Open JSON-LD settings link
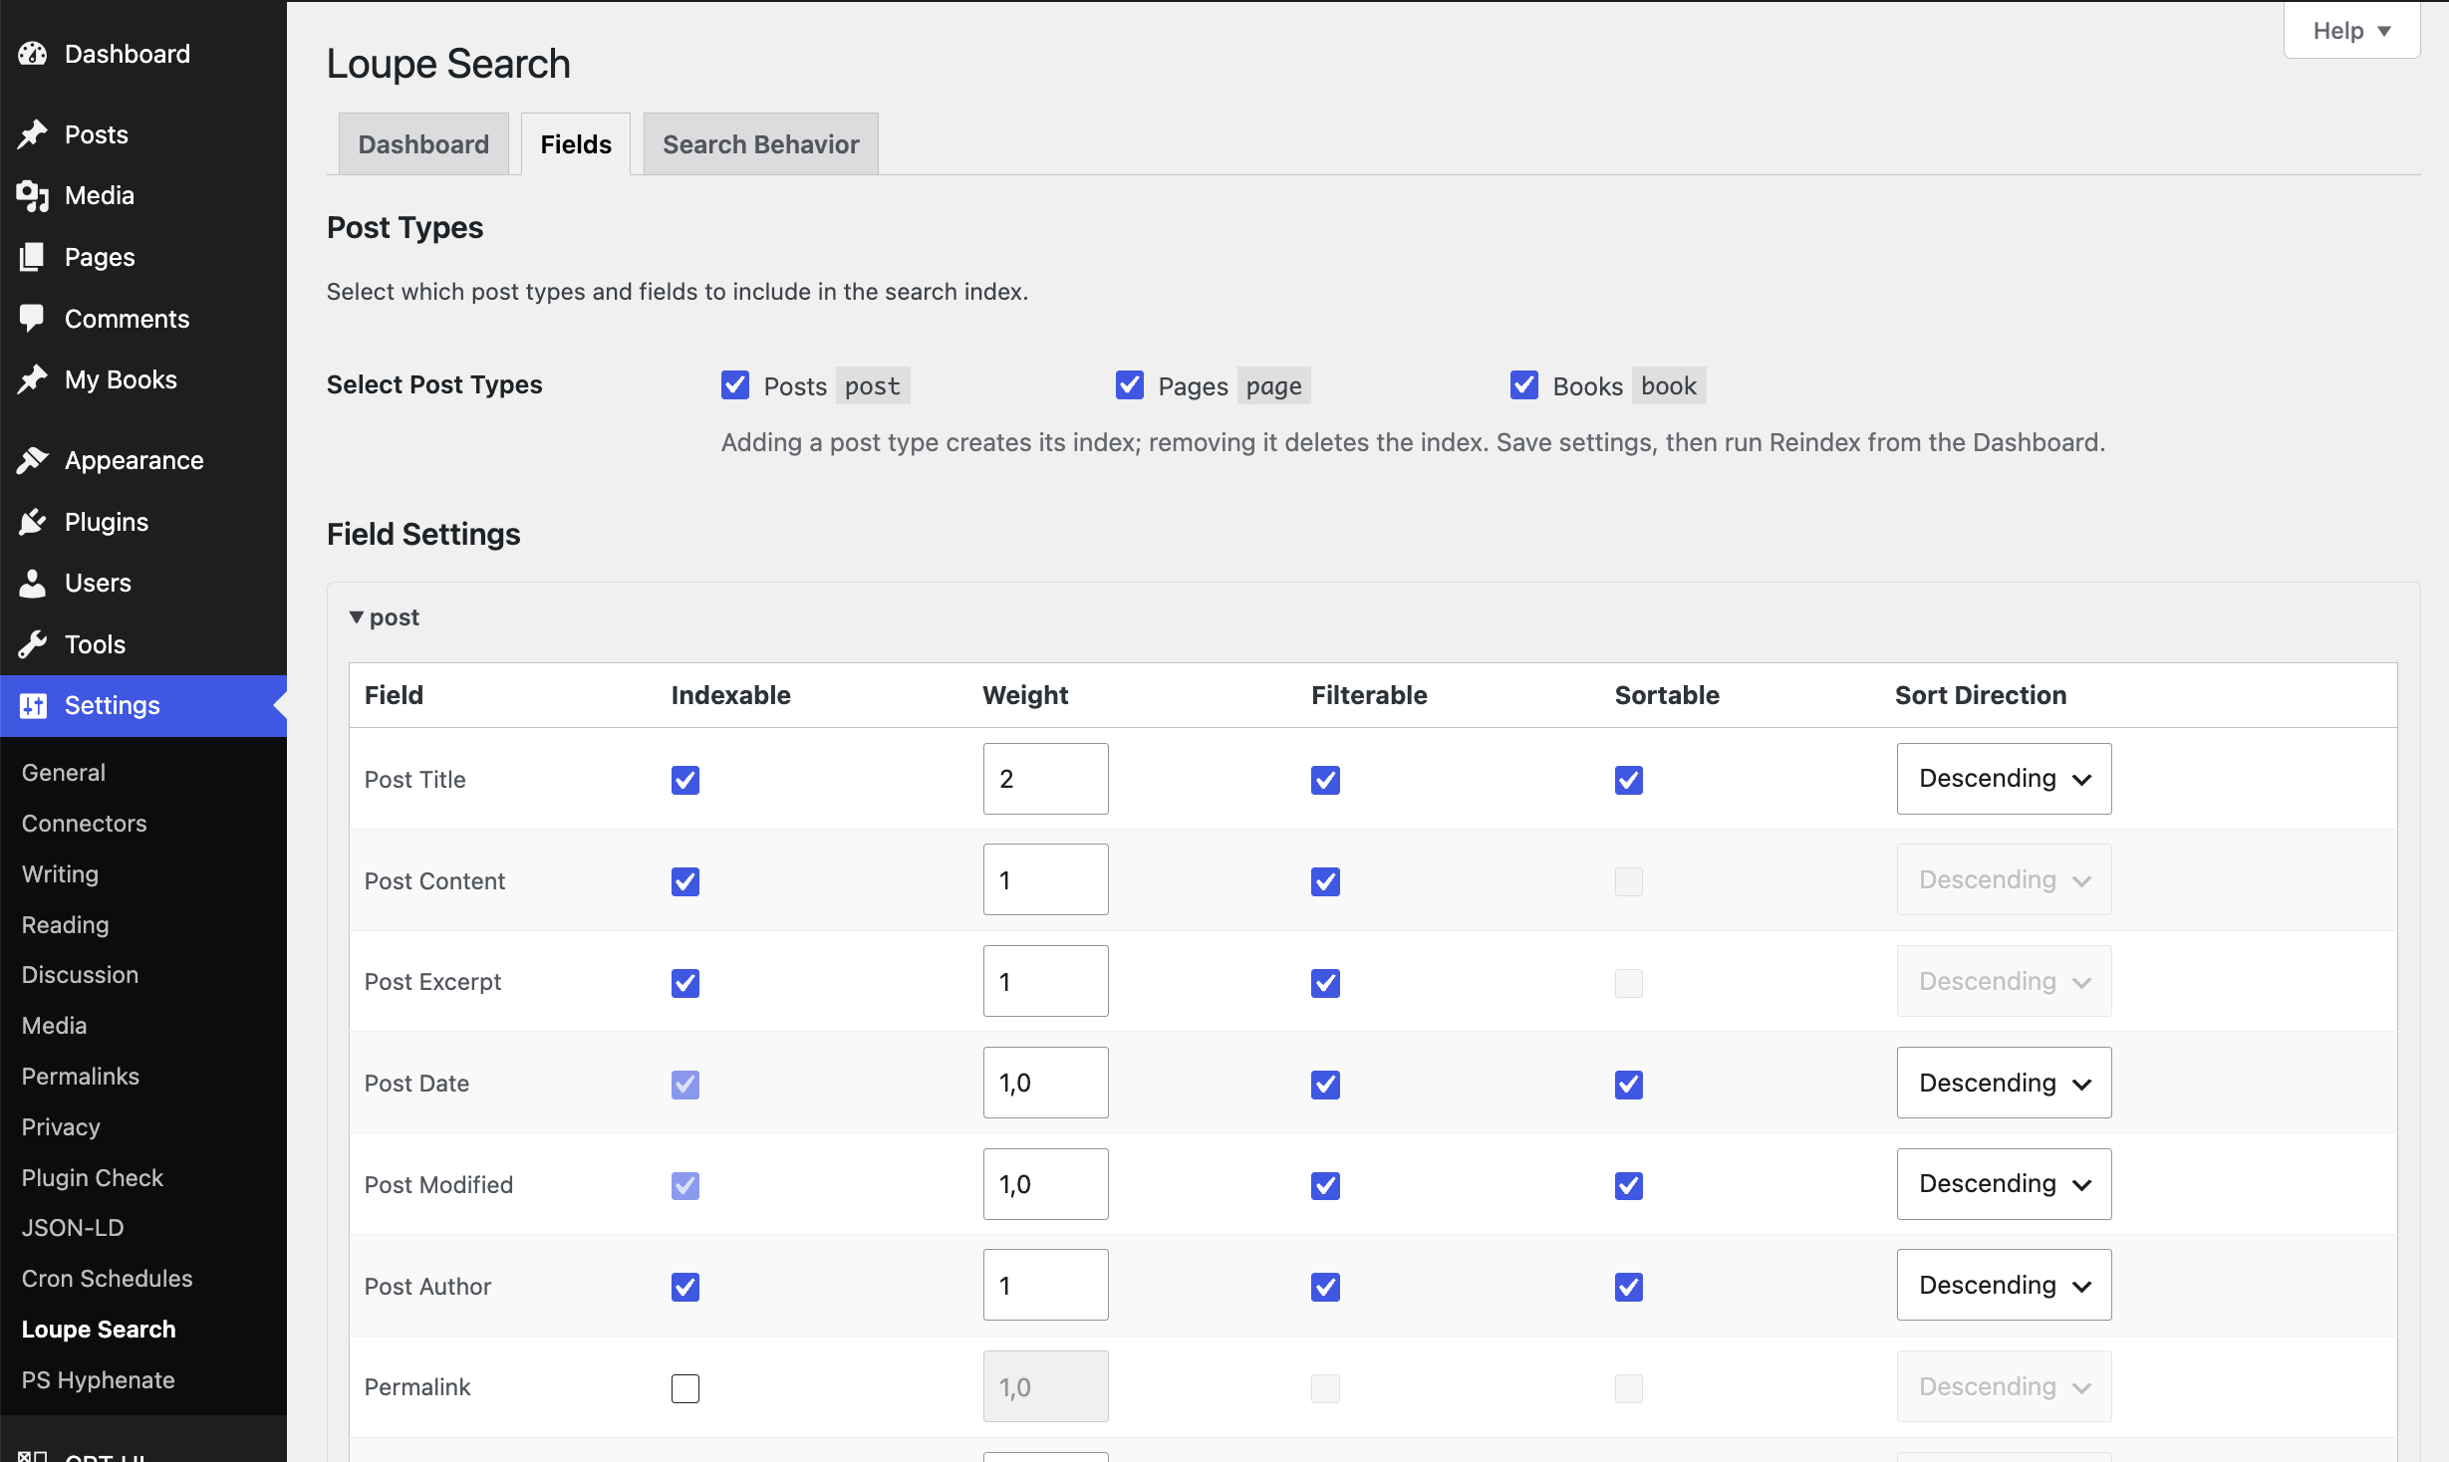Screen dimensions: 2449x1462 pyautogui.click(x=74, y=1228)
